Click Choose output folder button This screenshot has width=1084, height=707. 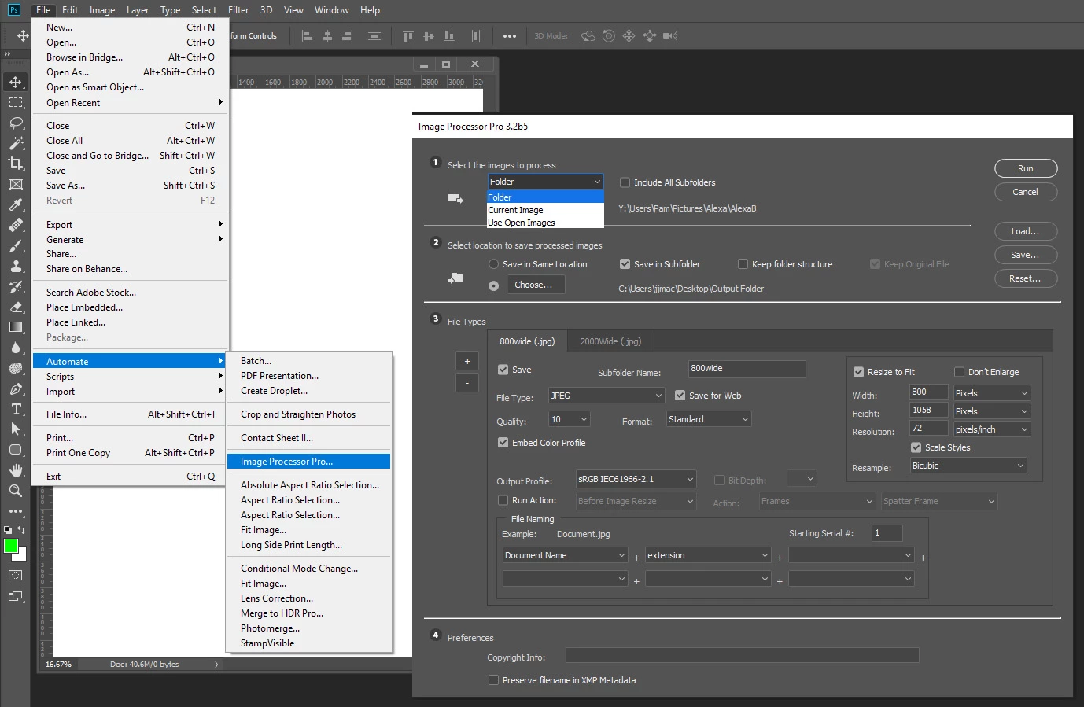tap(535, 285)
